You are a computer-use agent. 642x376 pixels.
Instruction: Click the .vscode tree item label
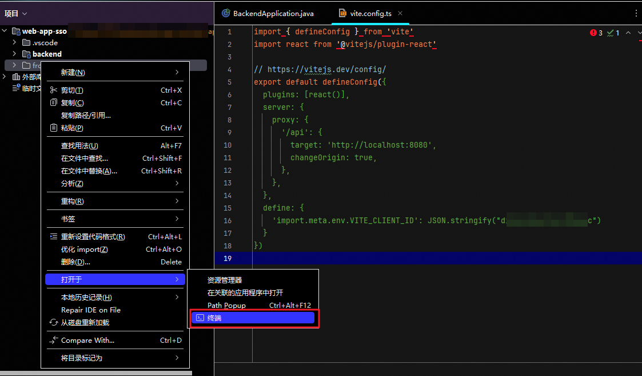point(45,43)
